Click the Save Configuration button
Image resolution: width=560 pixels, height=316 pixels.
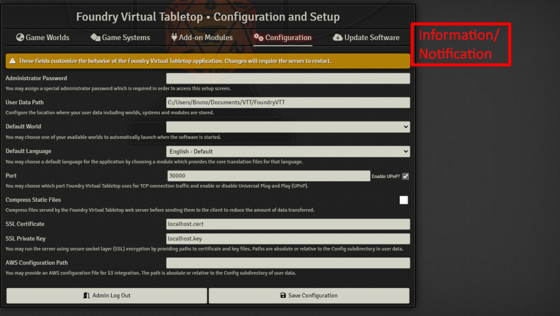tap(309, 295)
